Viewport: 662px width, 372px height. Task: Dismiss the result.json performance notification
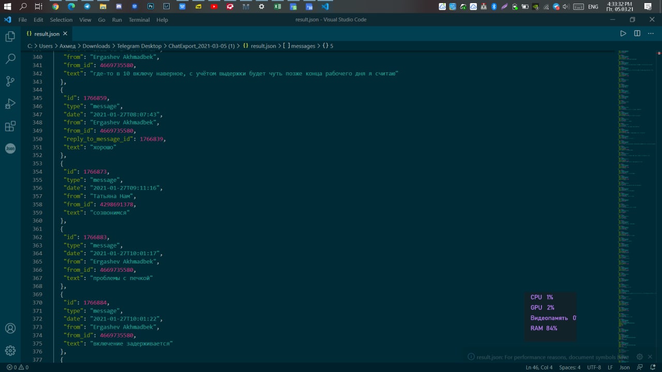tap(650, 357)
